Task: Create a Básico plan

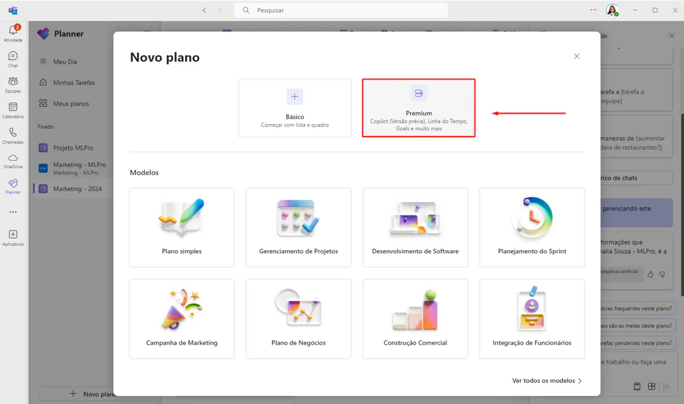Action: pyautogui.click(x=295, y=108)
